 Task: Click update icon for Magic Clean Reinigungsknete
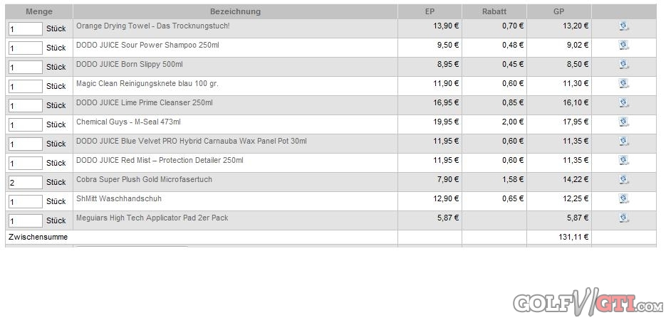tap(624, 84)
